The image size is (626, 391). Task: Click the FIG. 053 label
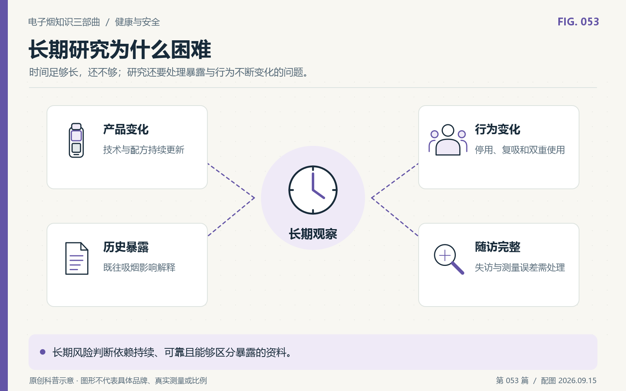[x=578, y=22]
